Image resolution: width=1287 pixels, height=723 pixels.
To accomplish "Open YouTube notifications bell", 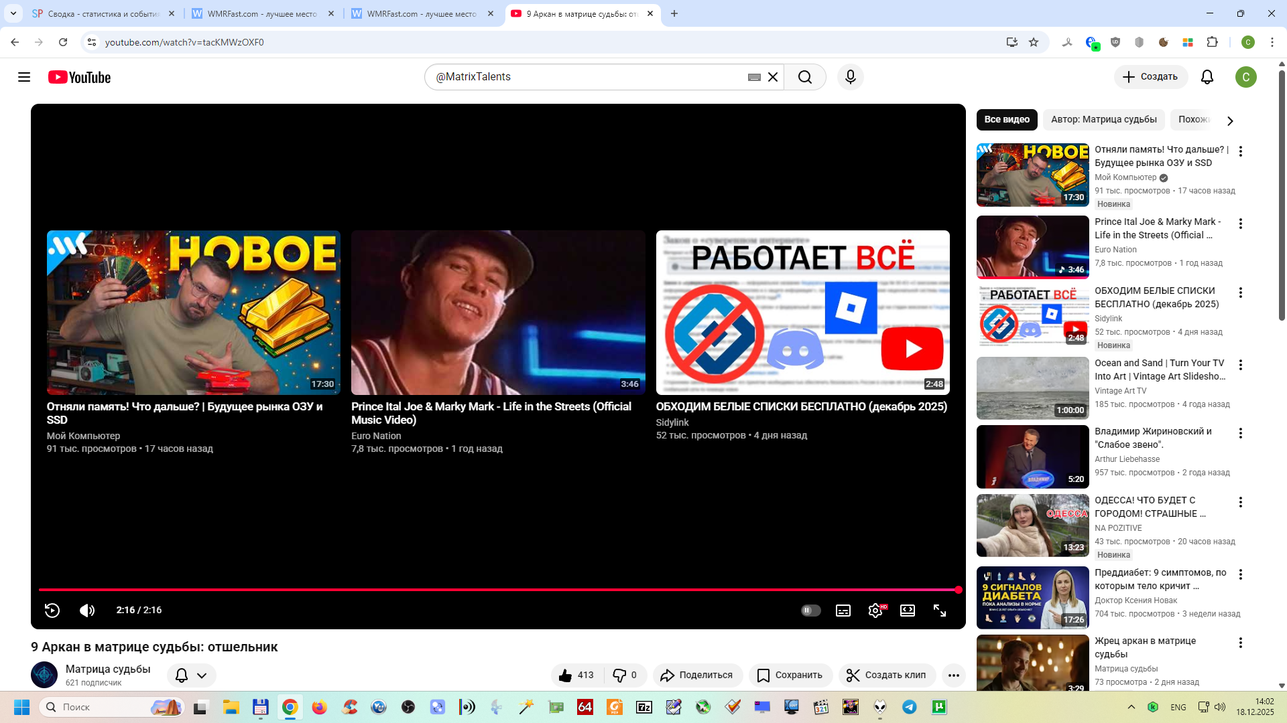I will [1207, 77].
